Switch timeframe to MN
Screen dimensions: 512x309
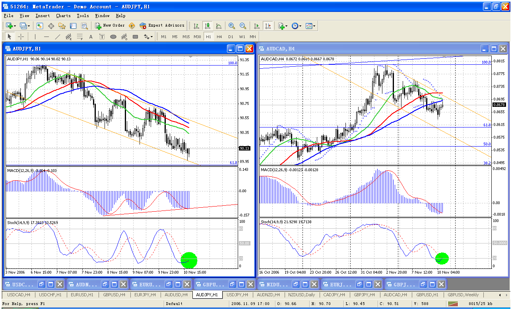[253, 37]
